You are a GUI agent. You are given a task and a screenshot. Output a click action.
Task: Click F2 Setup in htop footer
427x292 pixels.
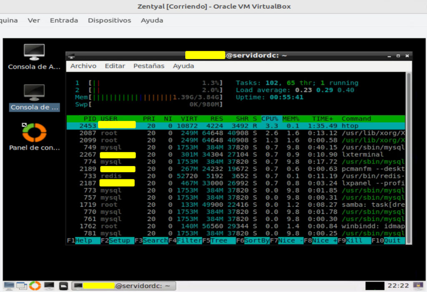click(118, 241)
